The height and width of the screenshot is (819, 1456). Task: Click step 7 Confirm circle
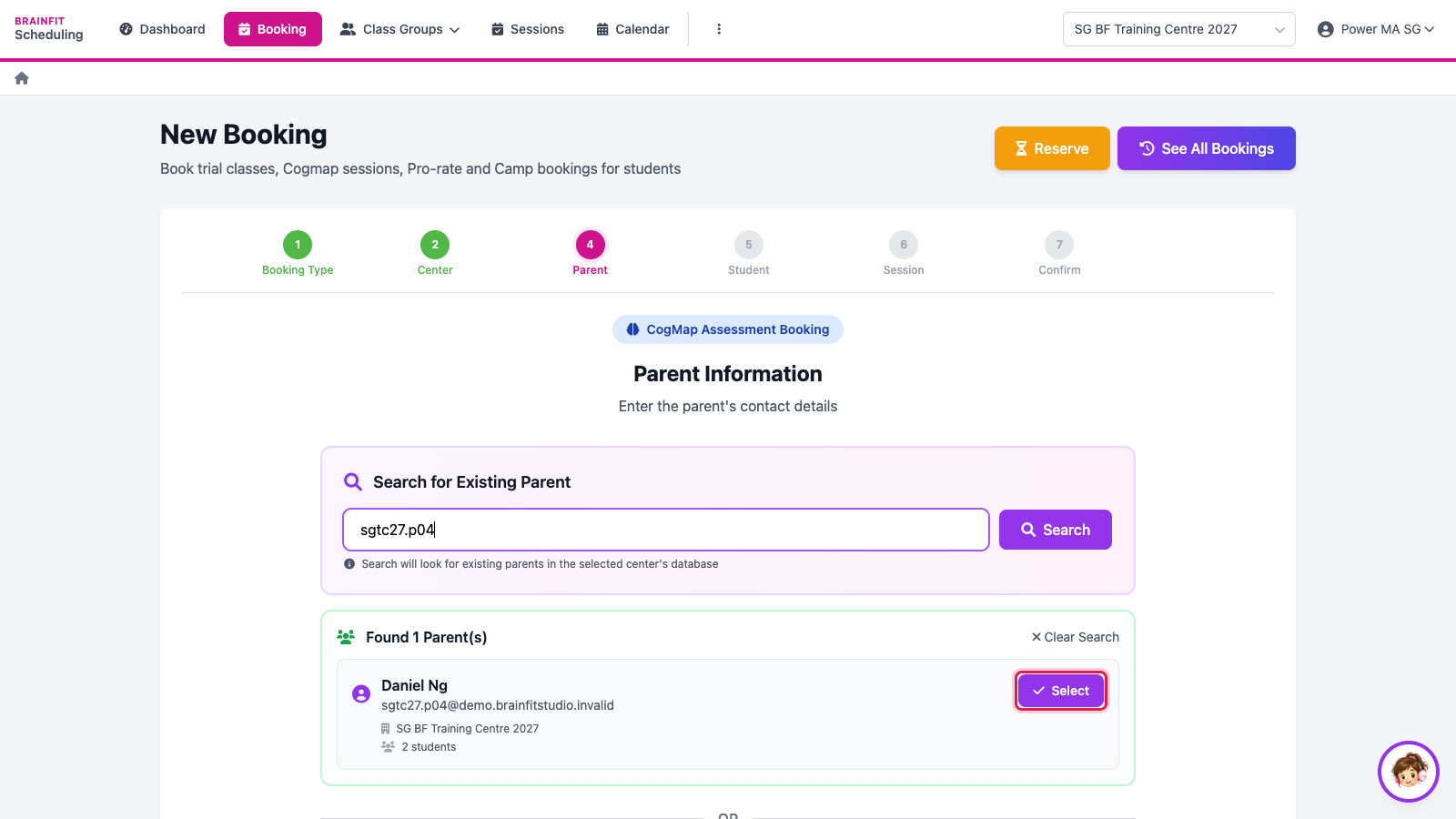[x=1059, y=245]
